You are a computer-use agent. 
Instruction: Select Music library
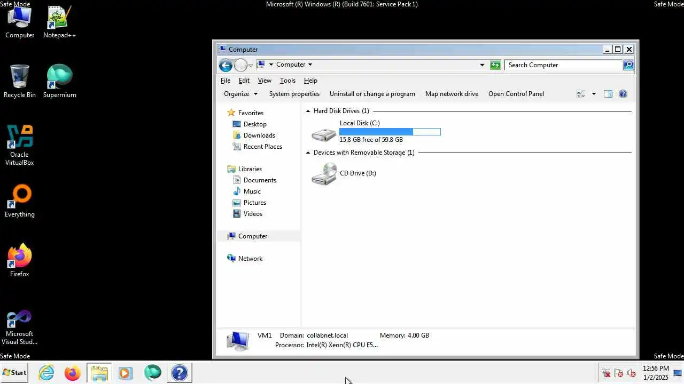point(252,191)
